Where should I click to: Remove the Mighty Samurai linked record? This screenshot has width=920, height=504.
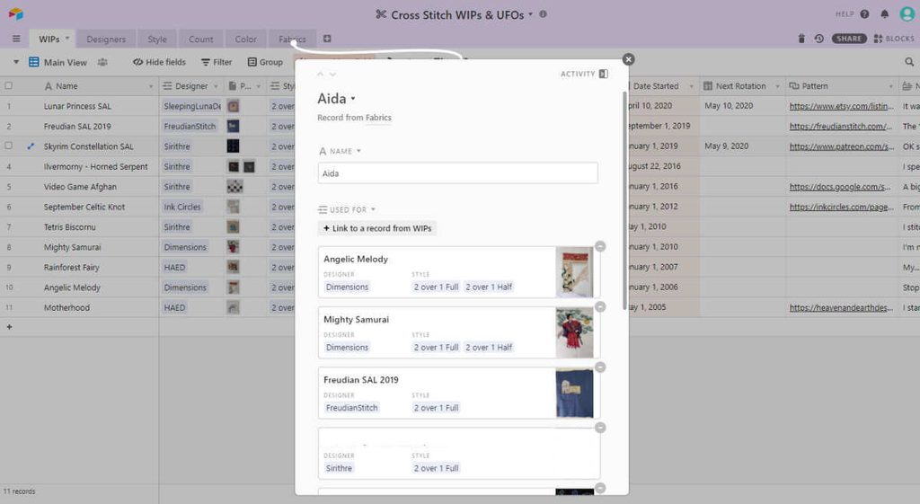point(600,307)
